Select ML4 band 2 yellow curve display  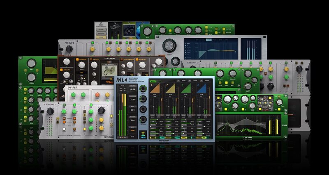point(171,88)
